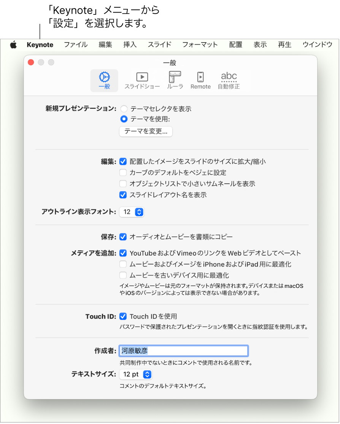Close the settings window with red button
This screenshot has width=340, height=424.
[x=31, y=62]
